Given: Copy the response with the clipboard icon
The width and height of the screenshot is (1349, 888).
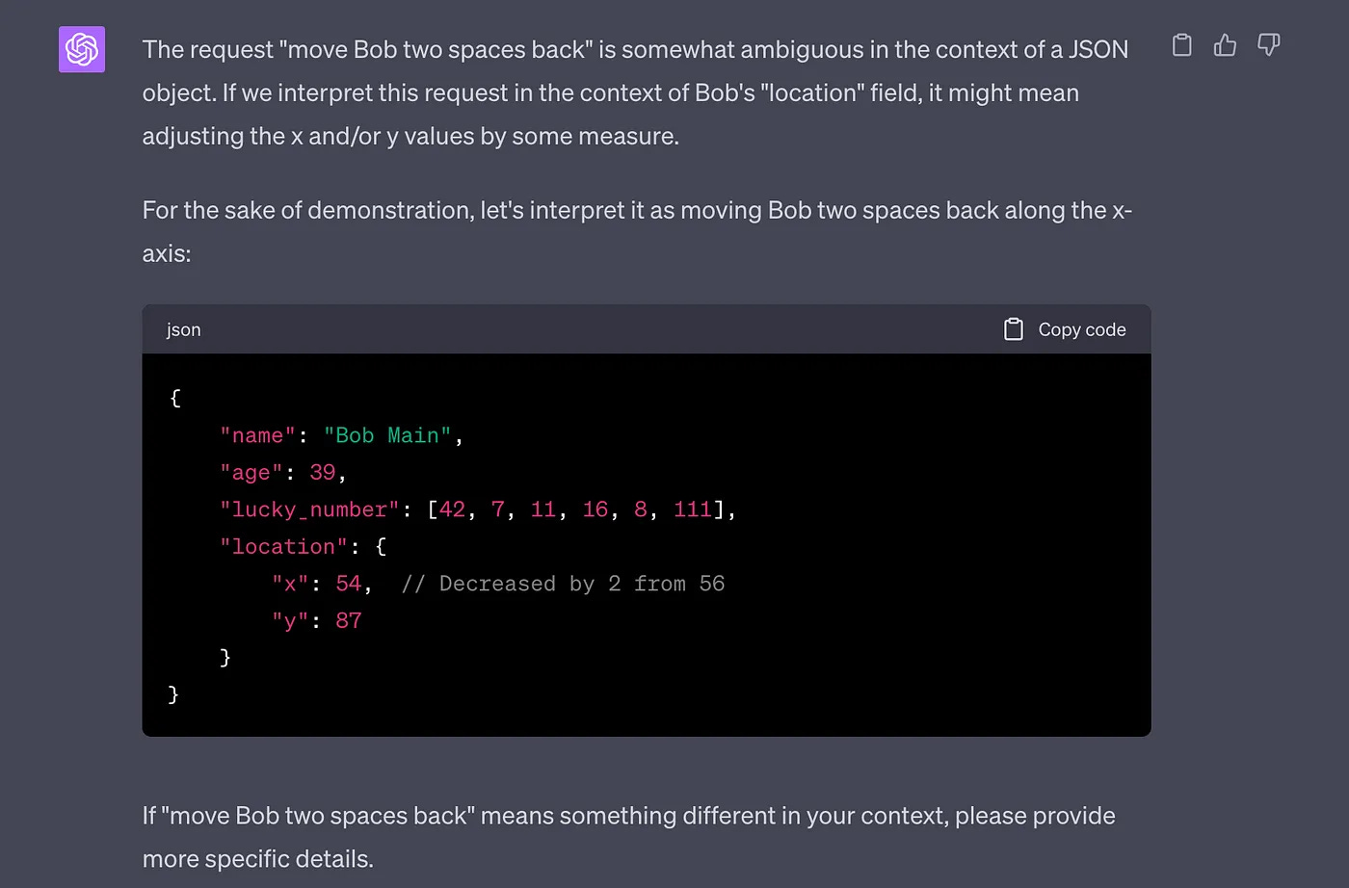Looking at the screenshot, I should 1181,45.
